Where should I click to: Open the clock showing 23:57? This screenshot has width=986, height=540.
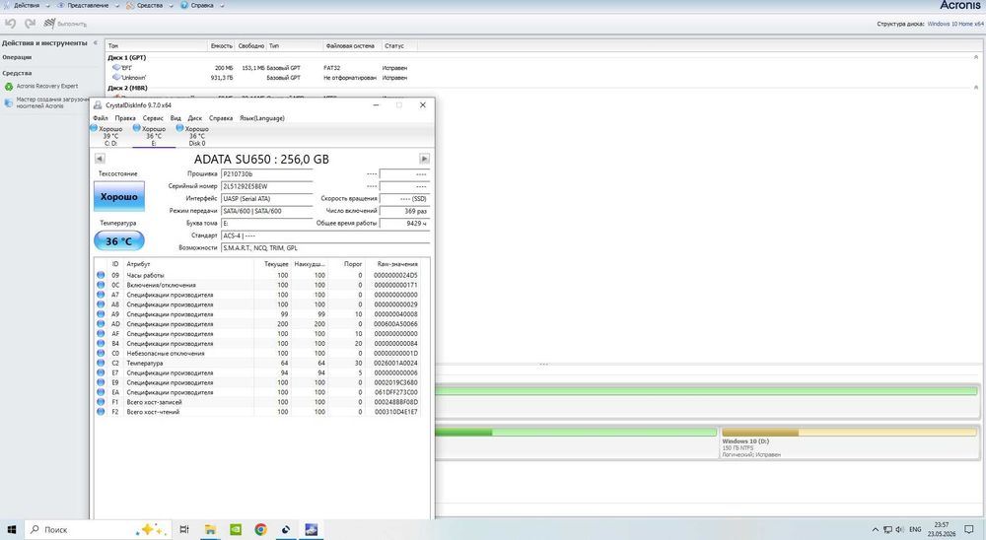click(x=942, y=529)
